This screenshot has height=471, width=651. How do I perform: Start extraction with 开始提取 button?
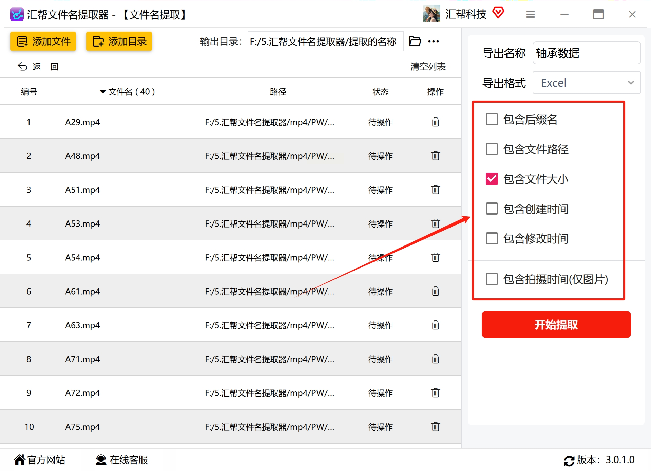(x=556, y=324)
